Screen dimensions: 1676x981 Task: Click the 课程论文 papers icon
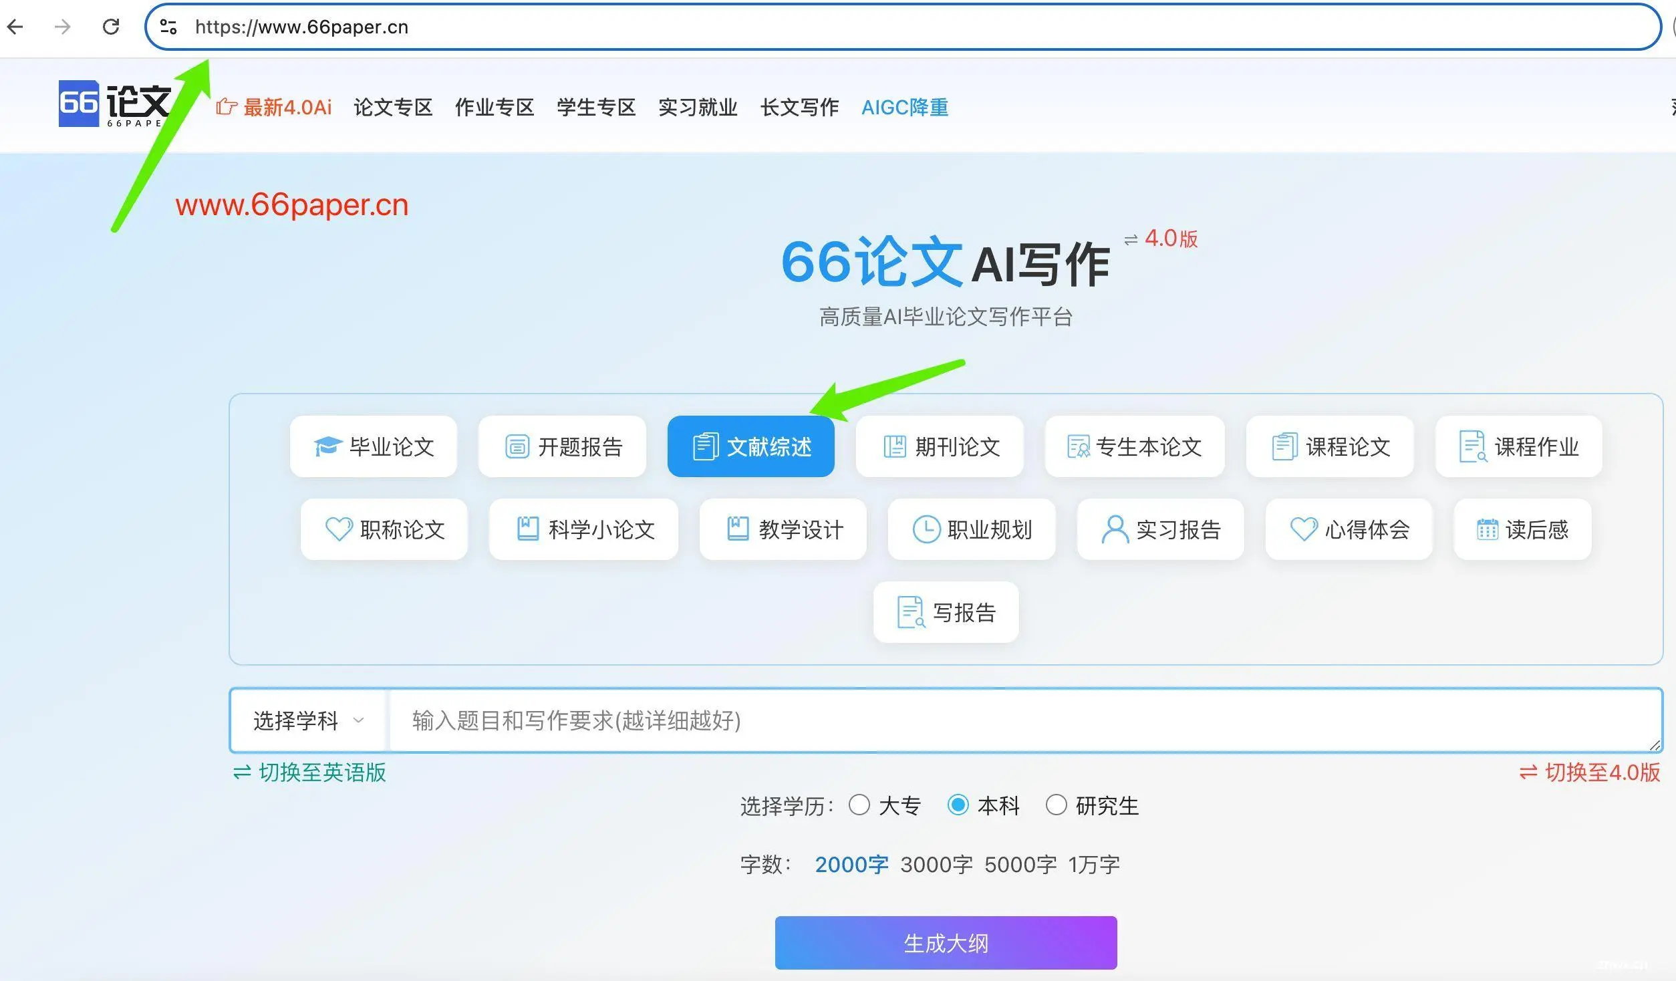pyautogui.click(x=1284, y=446)
